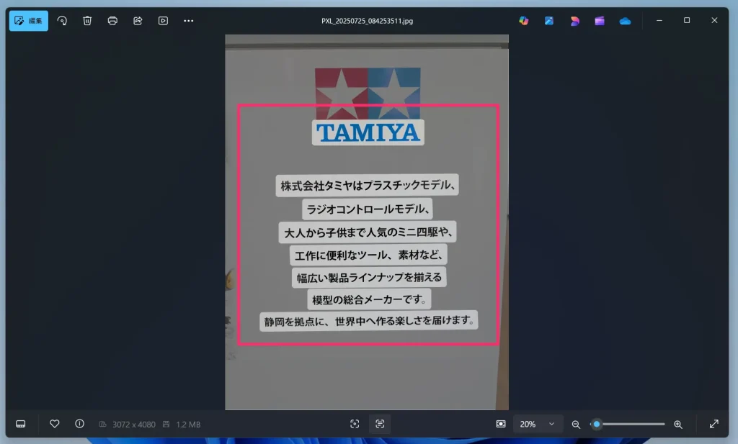Image resolution: width=738 pixels, height=444 pixels.
Task: Open the Edit (編集) button
Action: pyautogui.click(x=28, y=21)
